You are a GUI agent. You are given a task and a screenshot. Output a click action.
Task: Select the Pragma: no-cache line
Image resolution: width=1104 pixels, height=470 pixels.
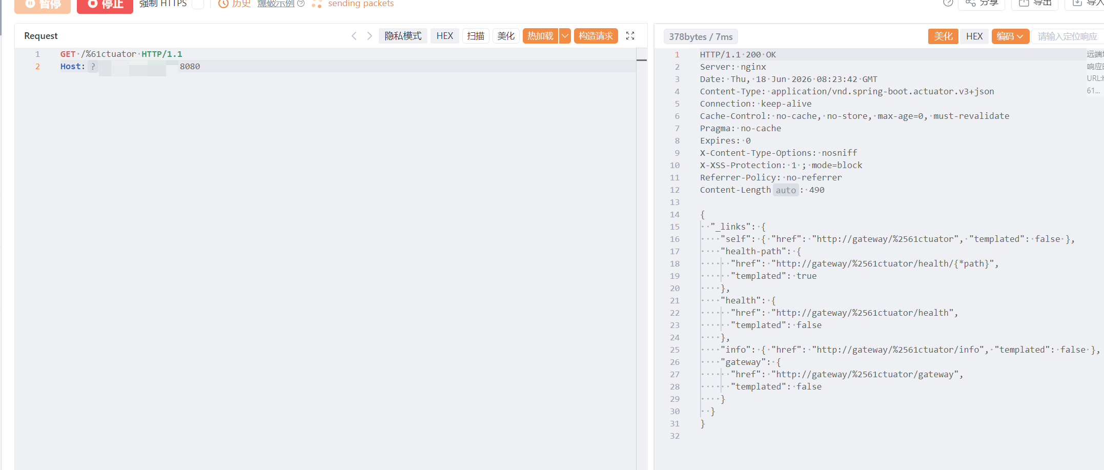[741, 129]
